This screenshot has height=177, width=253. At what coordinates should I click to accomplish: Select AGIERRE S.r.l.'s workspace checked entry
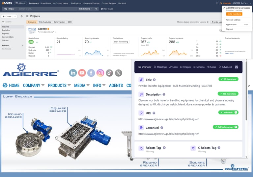coord(237,9)
